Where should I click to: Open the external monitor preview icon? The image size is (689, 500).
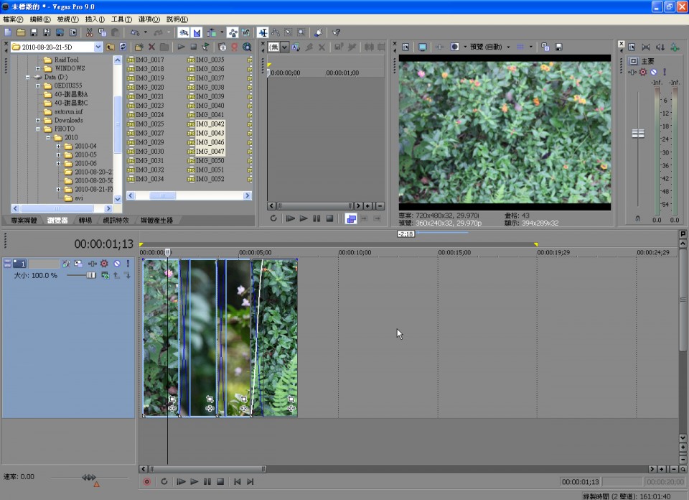coord(423,47)
